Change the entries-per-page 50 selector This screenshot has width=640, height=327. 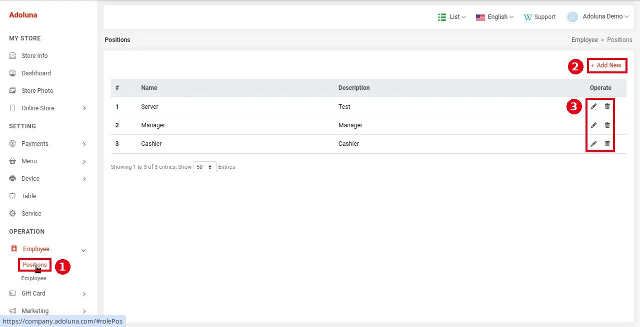[x=204, y=167]
